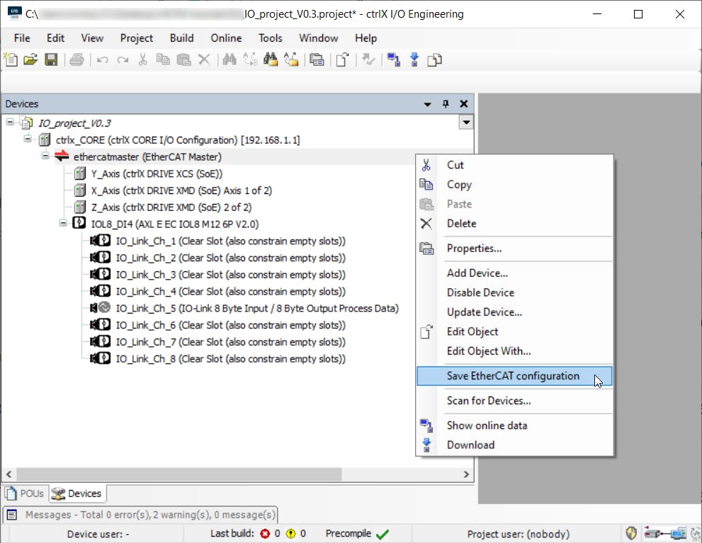Click the Paste clipboard toolbar icon
702x543 pixels.
tap(183, 59)
